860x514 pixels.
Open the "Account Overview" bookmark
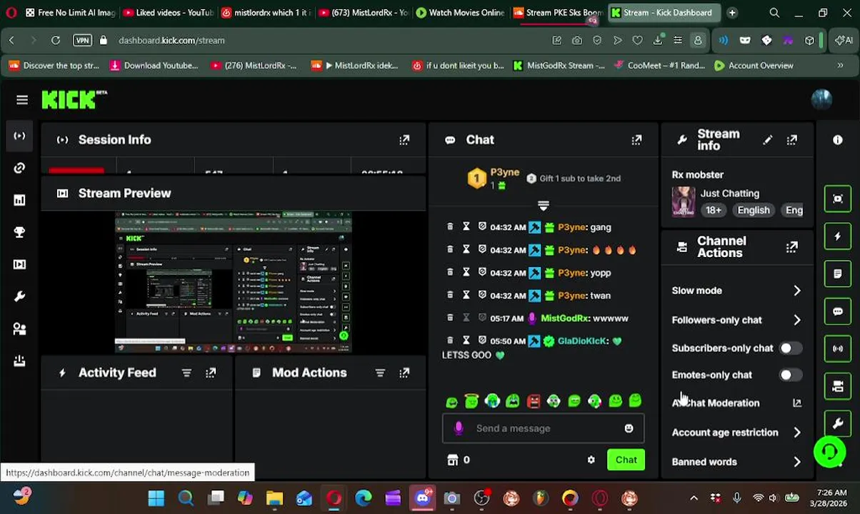pos(754,66)
